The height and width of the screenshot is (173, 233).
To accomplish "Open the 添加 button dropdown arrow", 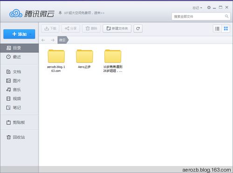I will tap(30, 34).
